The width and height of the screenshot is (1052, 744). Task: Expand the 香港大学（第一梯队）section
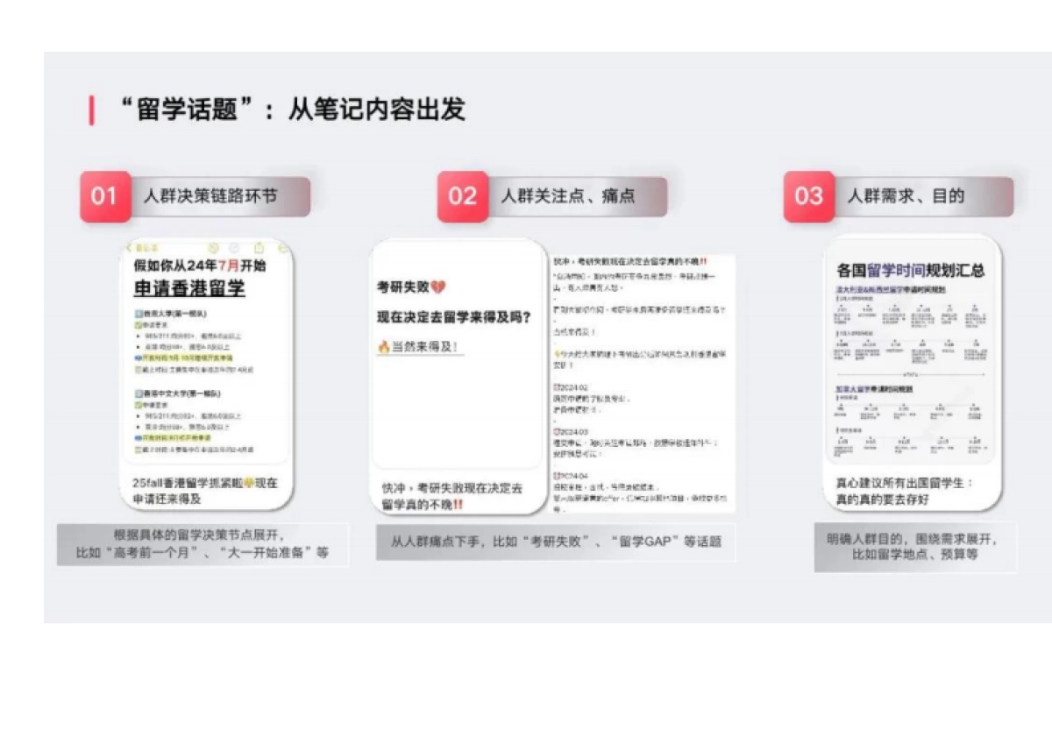tap(139, 312)
